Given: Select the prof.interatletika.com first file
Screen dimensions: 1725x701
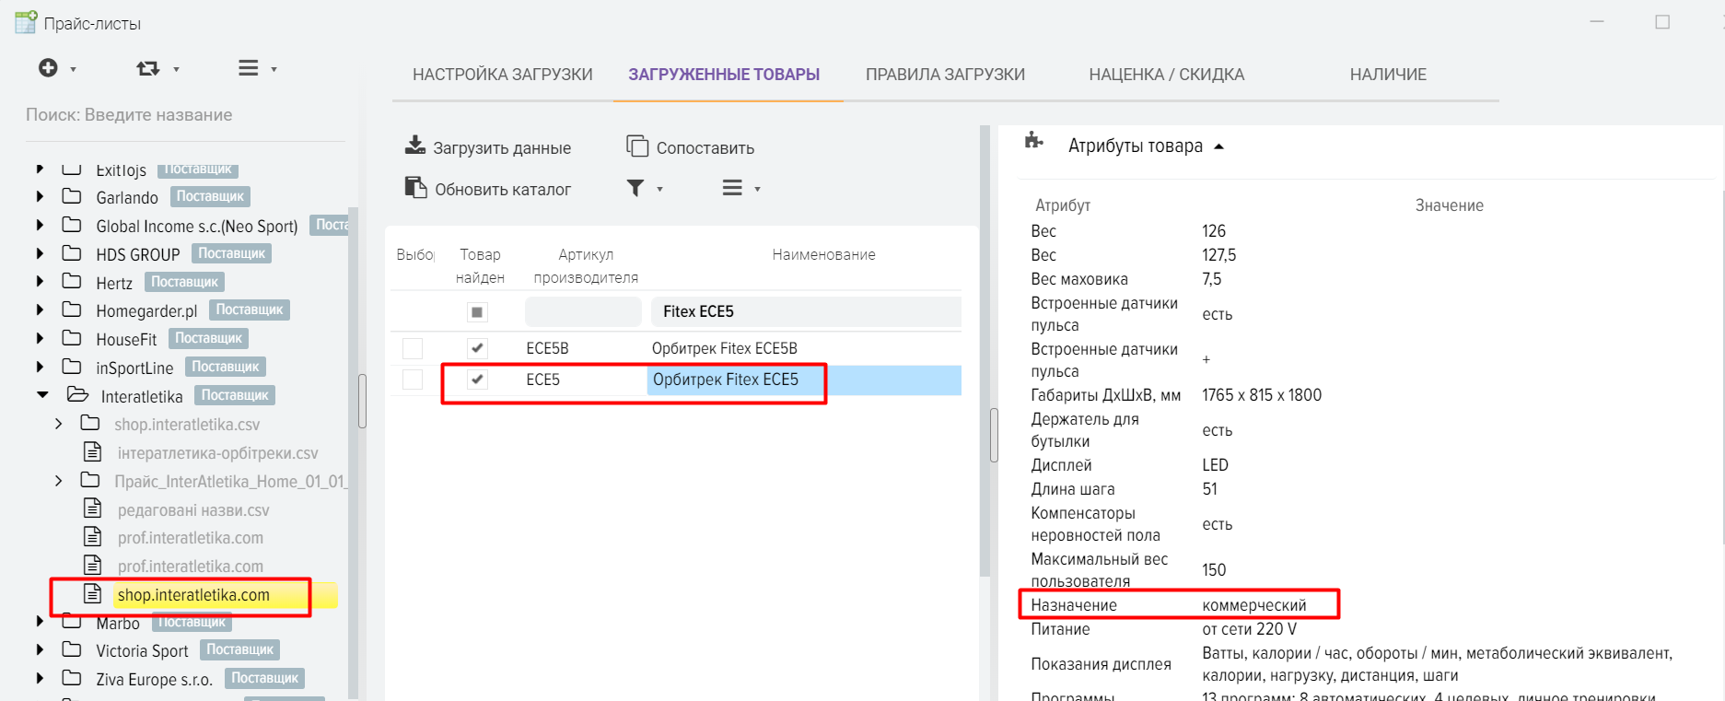Looking at the screenshot, I should click(190, 538).
